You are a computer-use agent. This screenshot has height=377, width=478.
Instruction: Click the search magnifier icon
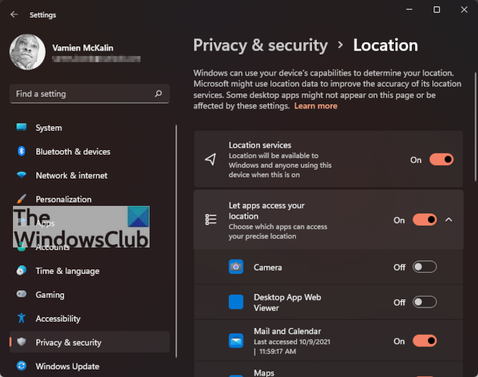tap(158, 94)
